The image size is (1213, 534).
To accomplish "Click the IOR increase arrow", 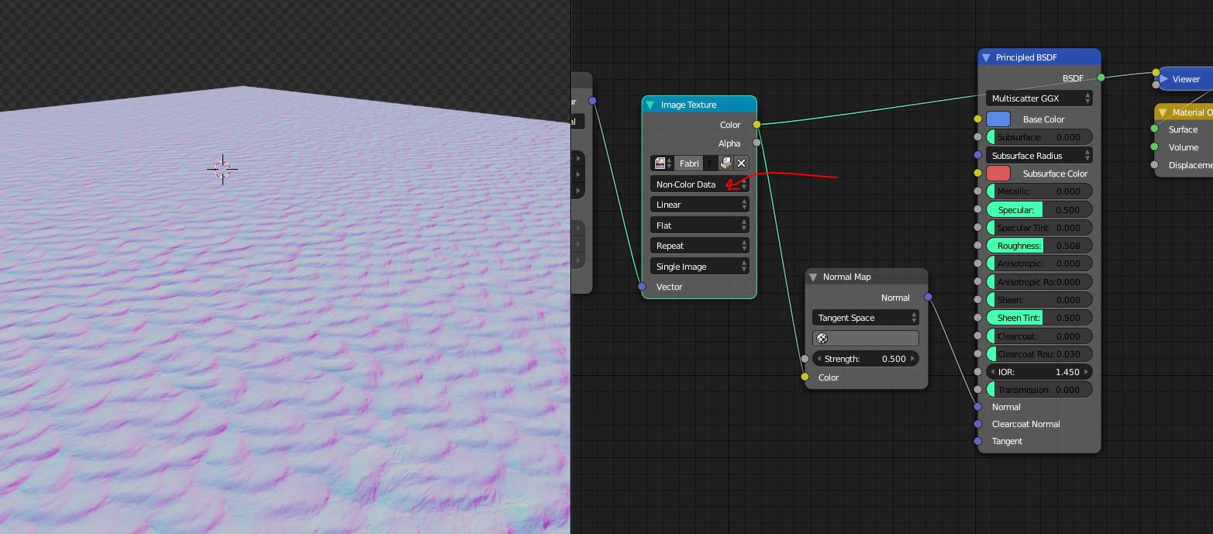I will pyautogui.click(x=1087, y=372).
